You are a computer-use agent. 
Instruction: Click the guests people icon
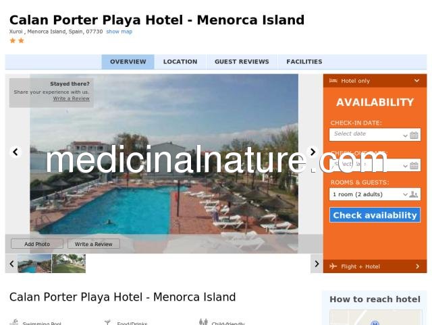(413, 194)
